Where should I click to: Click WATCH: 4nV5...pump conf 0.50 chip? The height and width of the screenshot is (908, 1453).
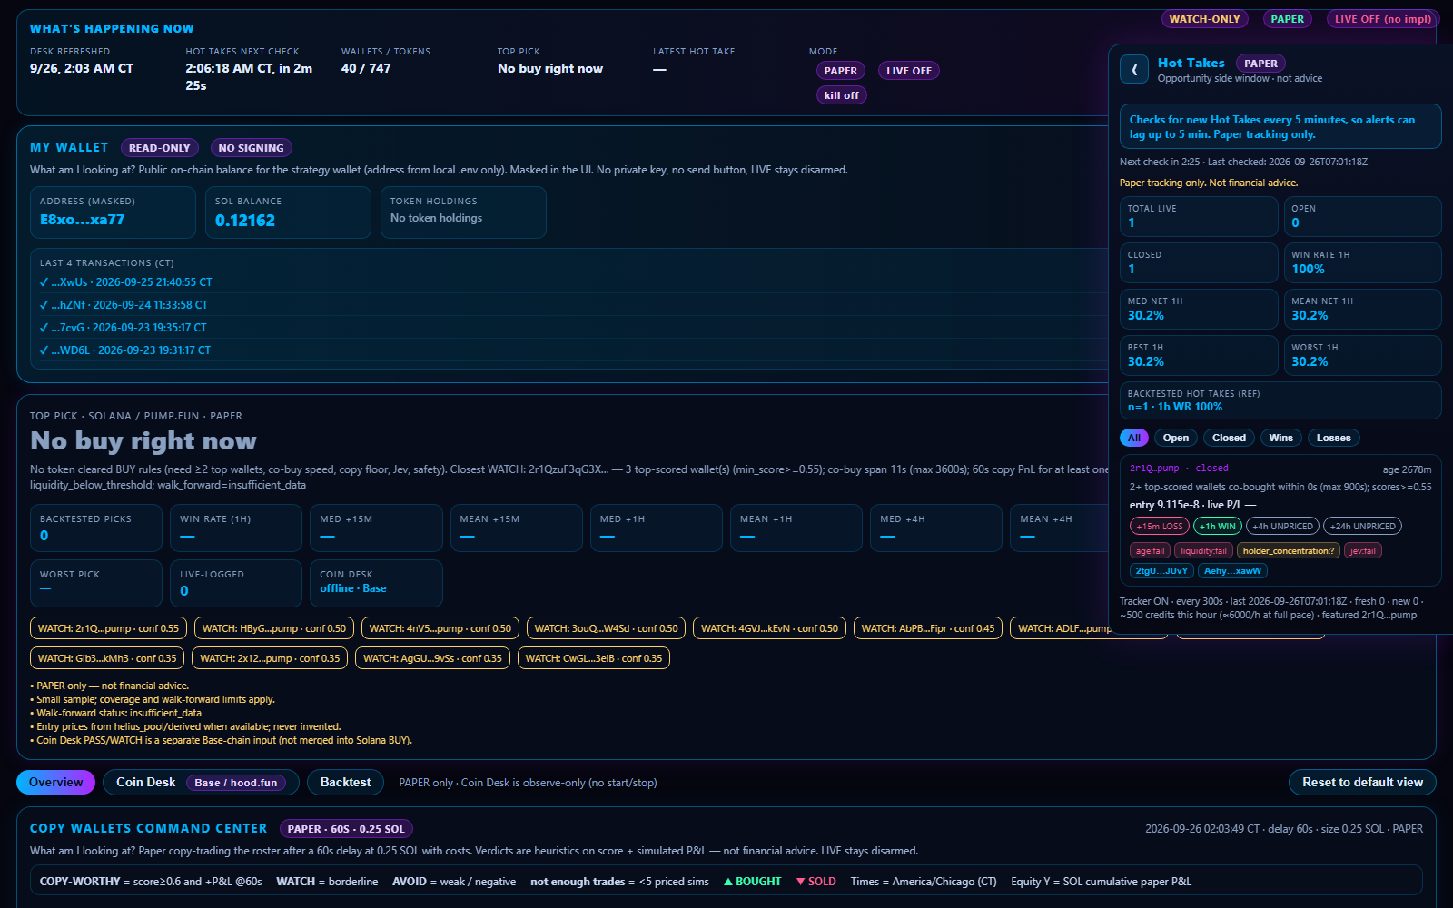440,628
